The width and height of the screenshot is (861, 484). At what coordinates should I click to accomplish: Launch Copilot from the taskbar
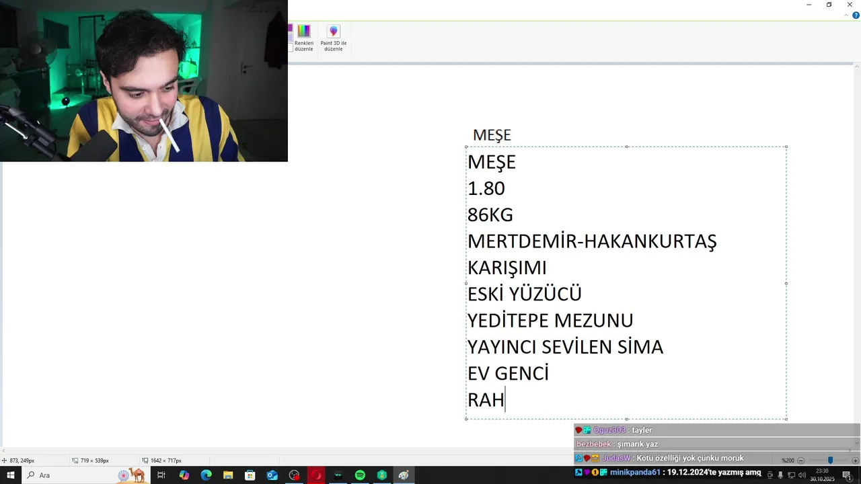pos(184,475)
